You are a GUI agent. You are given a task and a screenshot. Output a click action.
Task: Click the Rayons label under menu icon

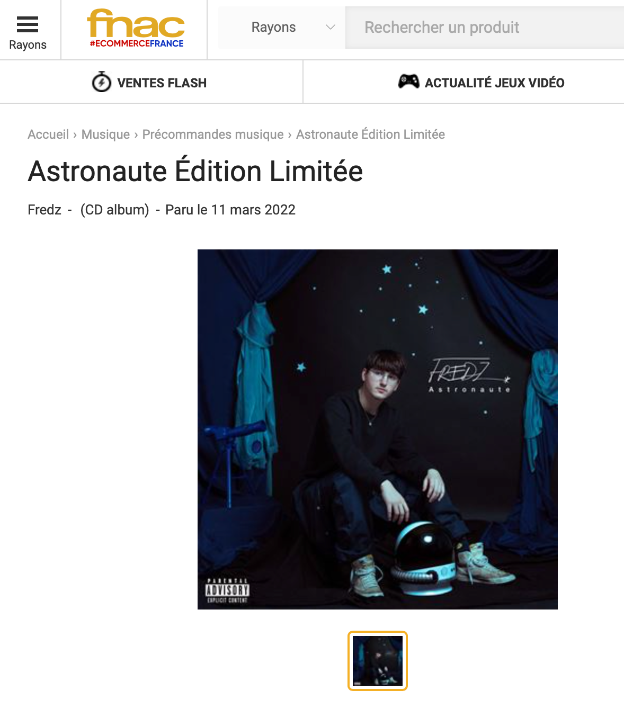point(28,45)
